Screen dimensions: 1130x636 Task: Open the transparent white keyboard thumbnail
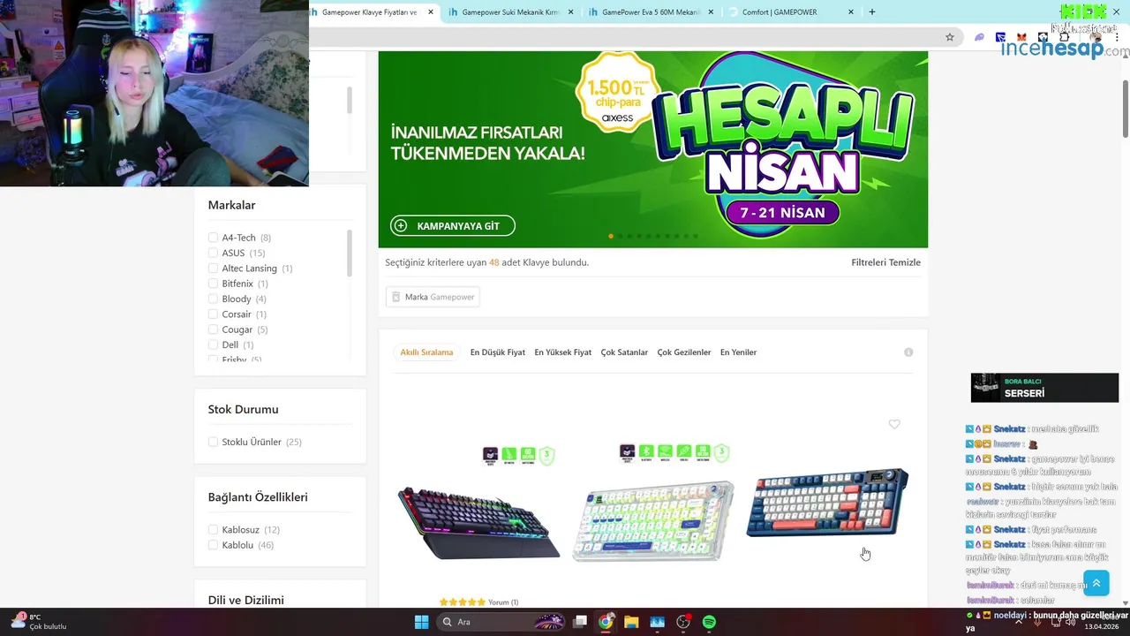[653, 521]
